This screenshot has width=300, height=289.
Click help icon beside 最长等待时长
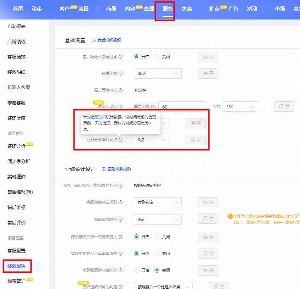coord(120,90)
